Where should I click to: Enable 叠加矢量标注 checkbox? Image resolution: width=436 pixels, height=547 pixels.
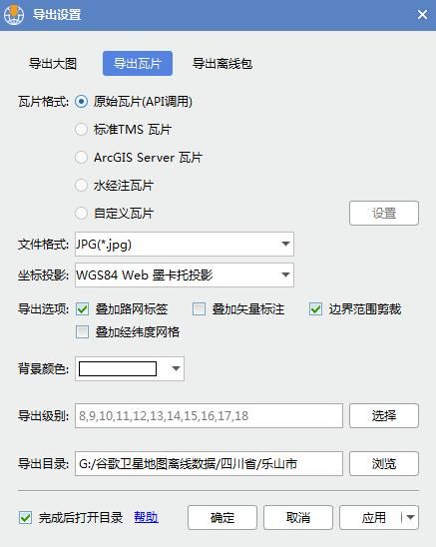200,309
